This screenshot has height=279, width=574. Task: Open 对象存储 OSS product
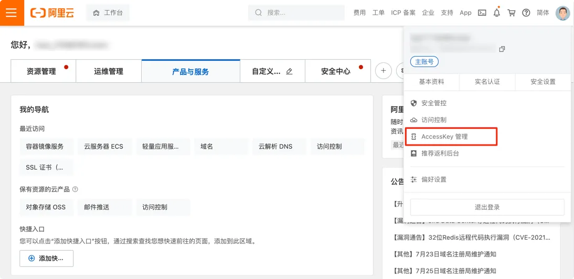coord(47,207)
